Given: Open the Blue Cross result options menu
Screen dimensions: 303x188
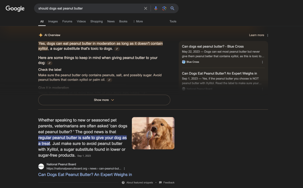Looking at the screenshot, I should click(262, 62).
